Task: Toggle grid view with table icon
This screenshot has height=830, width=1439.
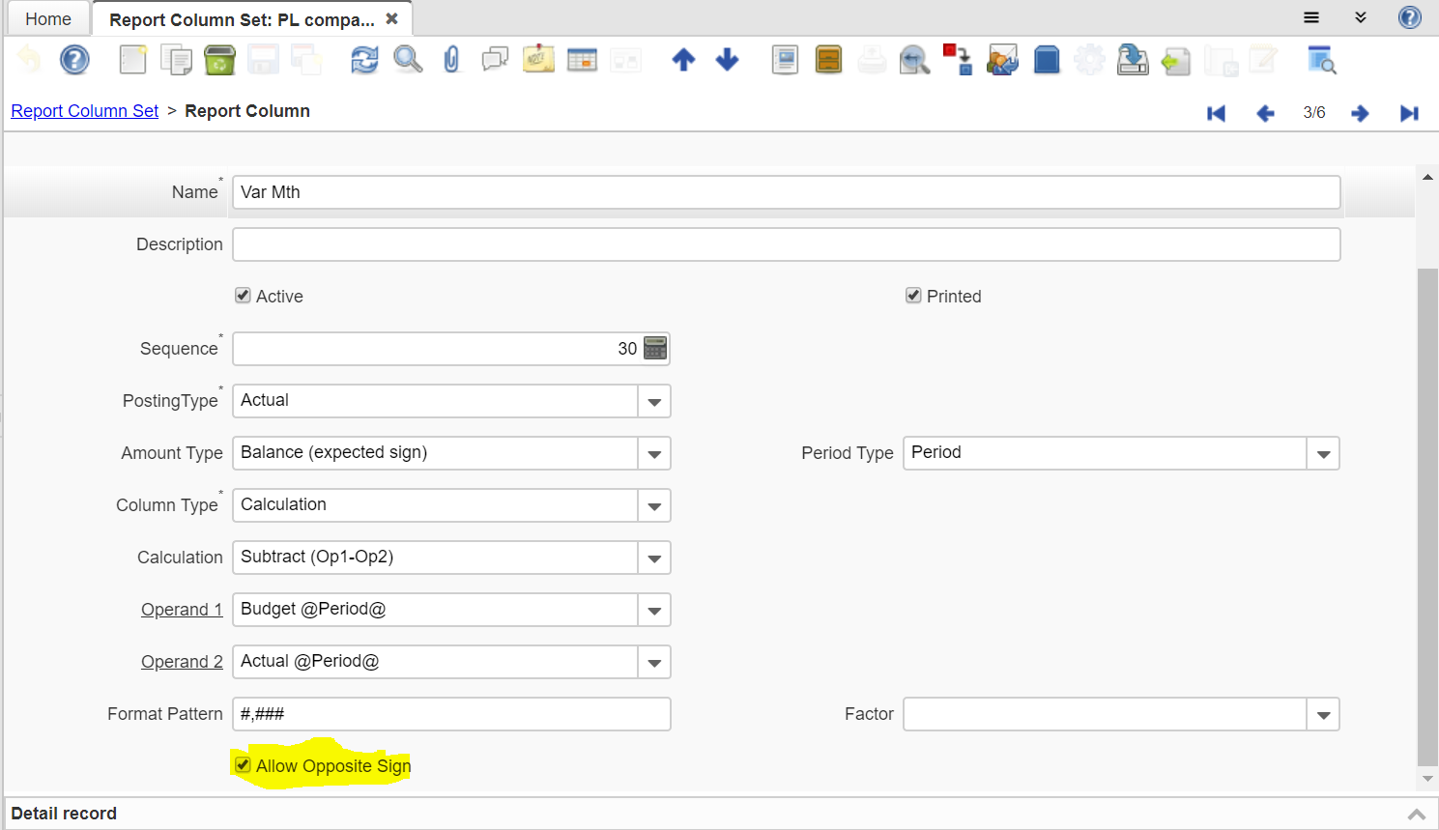Action: pos(582,60)
